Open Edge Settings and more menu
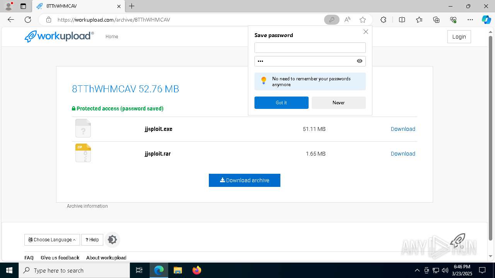 point(470,20)
